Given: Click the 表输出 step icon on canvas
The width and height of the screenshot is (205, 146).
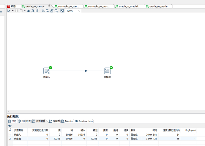Looking at the screenshot, I should tap(107, 71).
